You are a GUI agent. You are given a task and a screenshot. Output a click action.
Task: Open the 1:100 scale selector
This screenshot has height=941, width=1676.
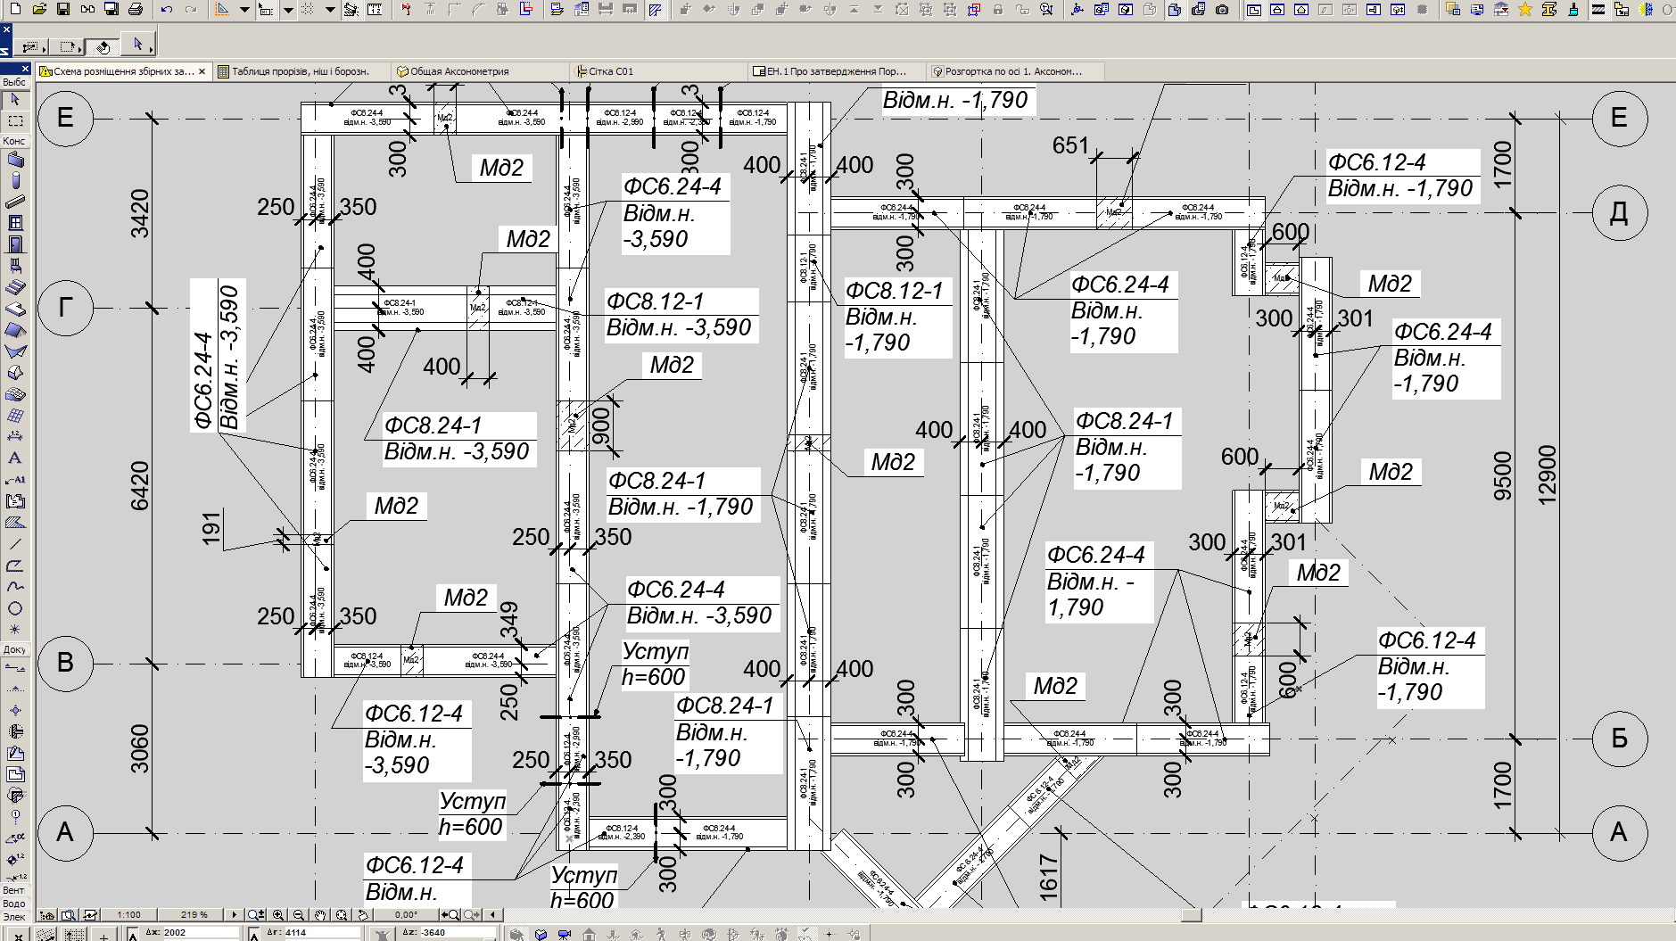click(128, 914)
